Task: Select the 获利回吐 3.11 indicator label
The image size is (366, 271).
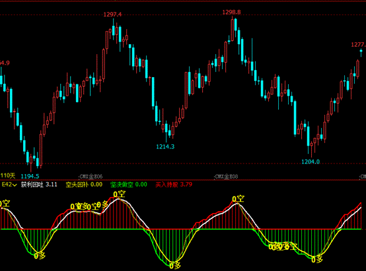Action: click(x=39, y=185)
